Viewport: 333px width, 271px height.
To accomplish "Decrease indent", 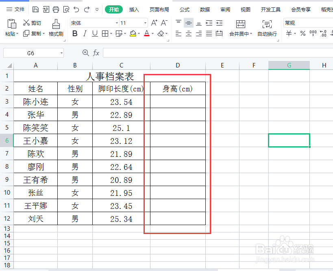I will (x=209, y=23).
